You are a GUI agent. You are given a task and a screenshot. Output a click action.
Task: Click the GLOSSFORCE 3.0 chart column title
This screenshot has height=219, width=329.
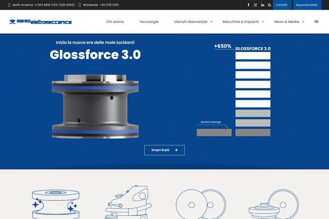tap(253, 49)
